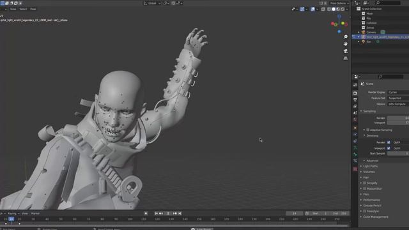Click the green Y axis gizmo ball
409x230 pixels.
(x=343, y=24)
